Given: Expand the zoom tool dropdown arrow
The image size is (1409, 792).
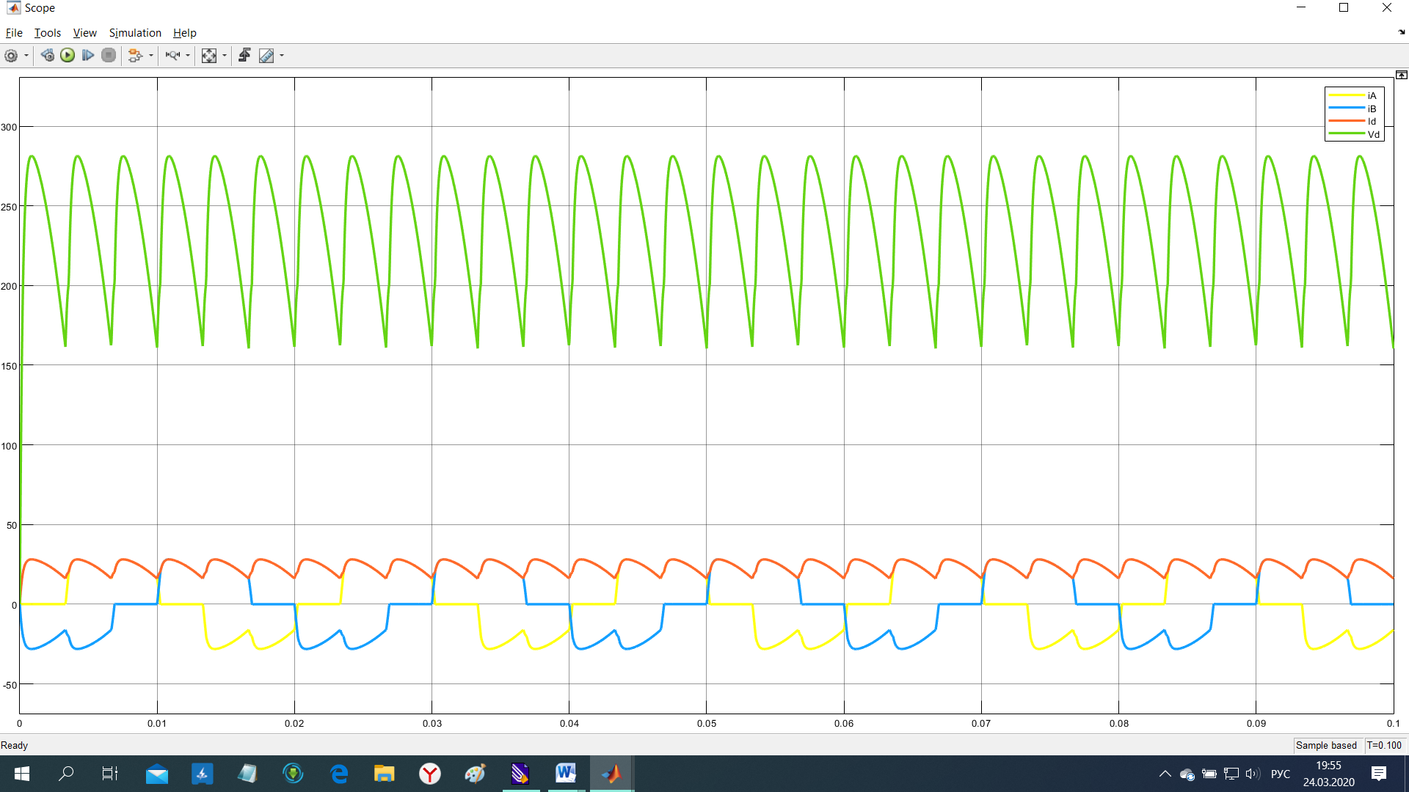Looking at the screenshot, I should point(188,56).
